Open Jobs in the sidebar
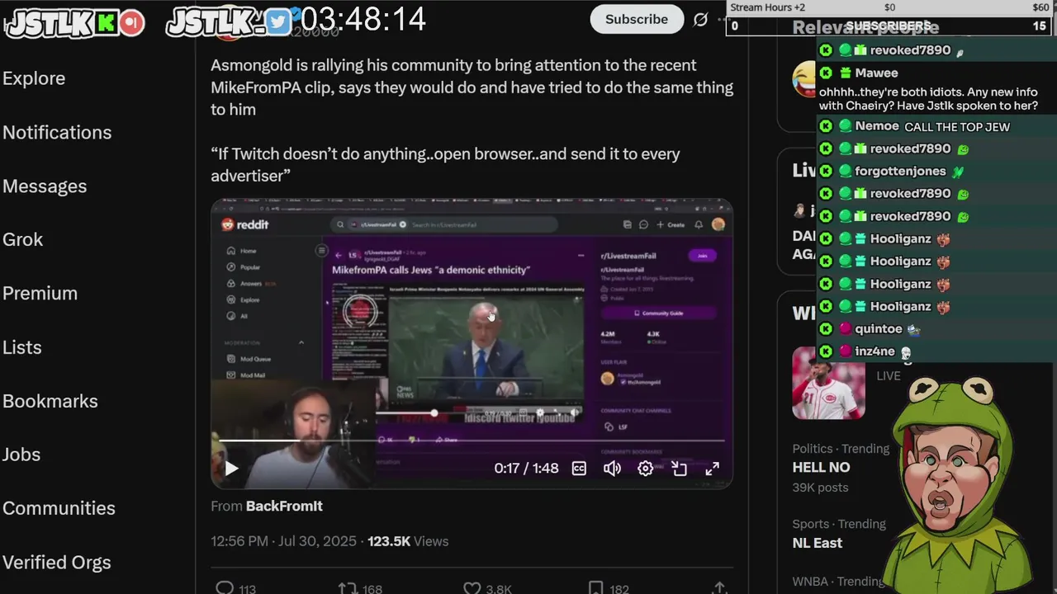1057x594 pixels. 21,455
